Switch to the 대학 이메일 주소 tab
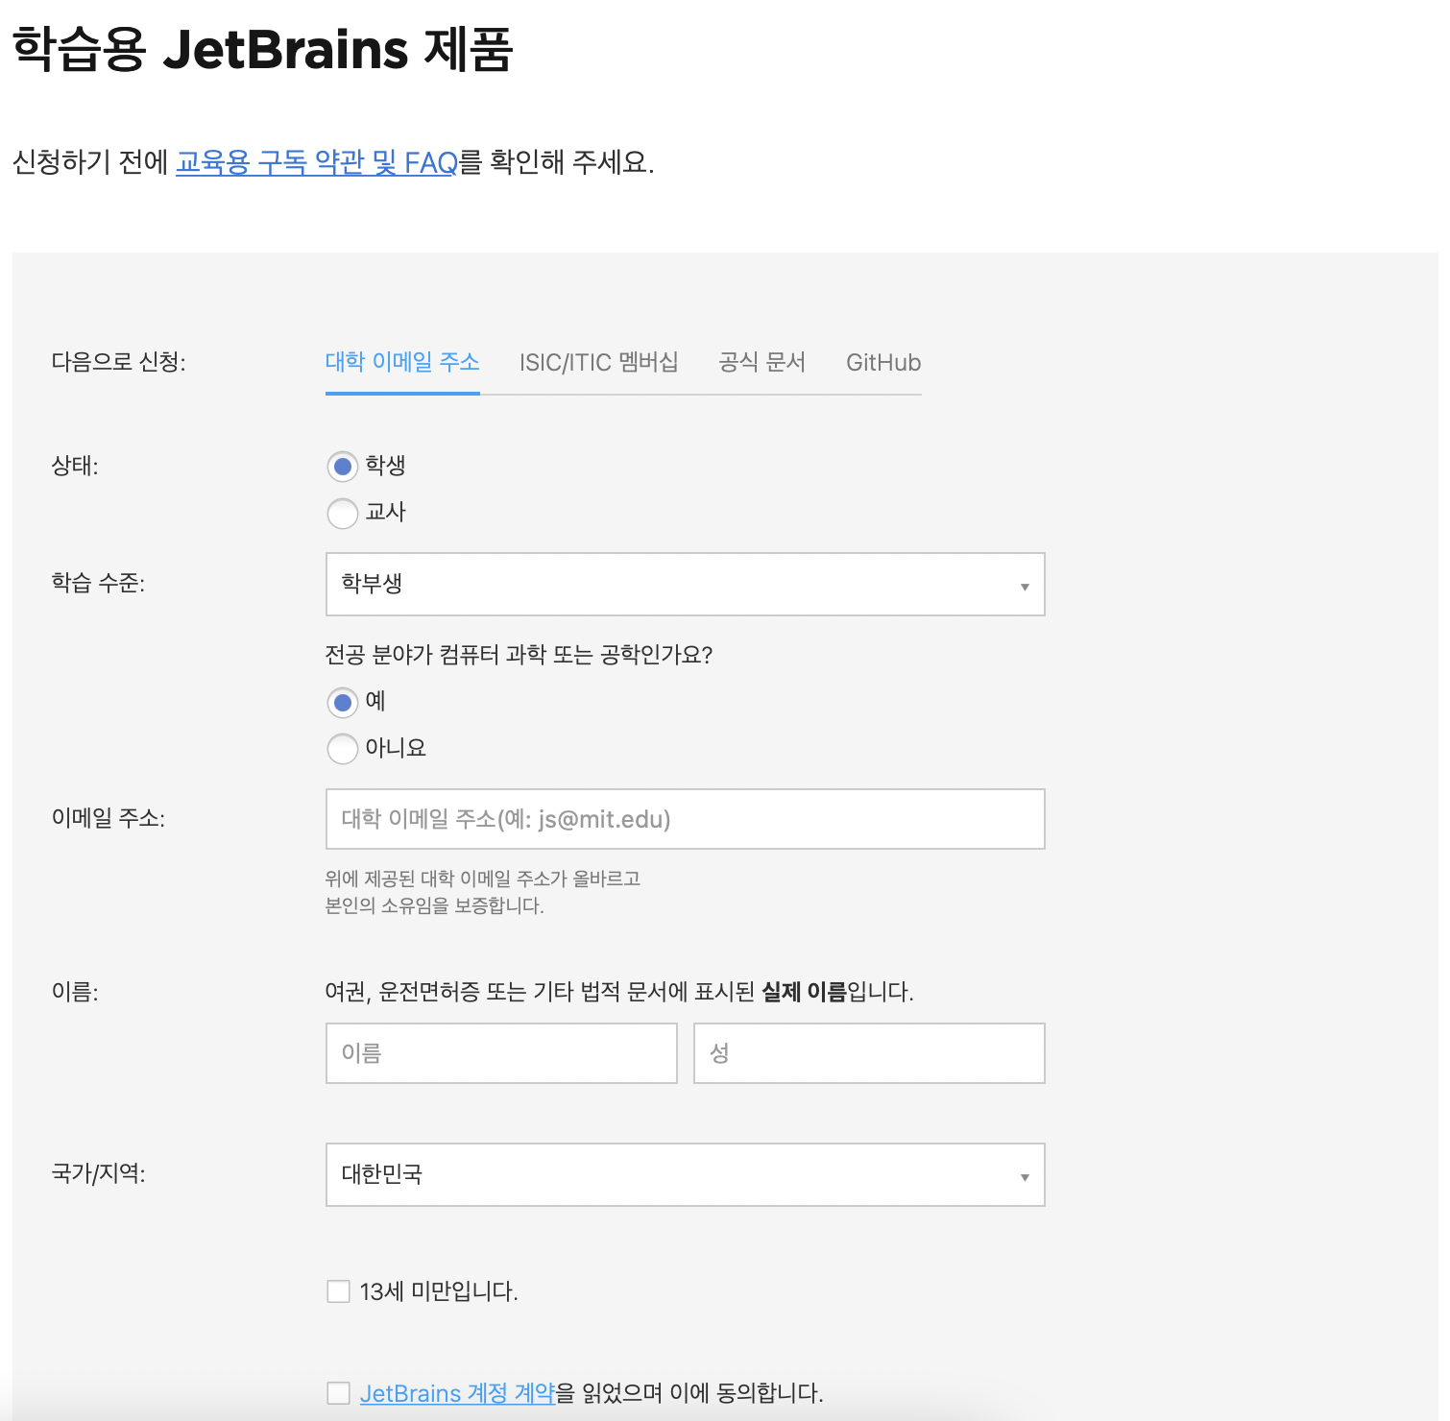The height and width of the screenshot is (1421, 1450). pyautogui.click(x=402, y=362)
